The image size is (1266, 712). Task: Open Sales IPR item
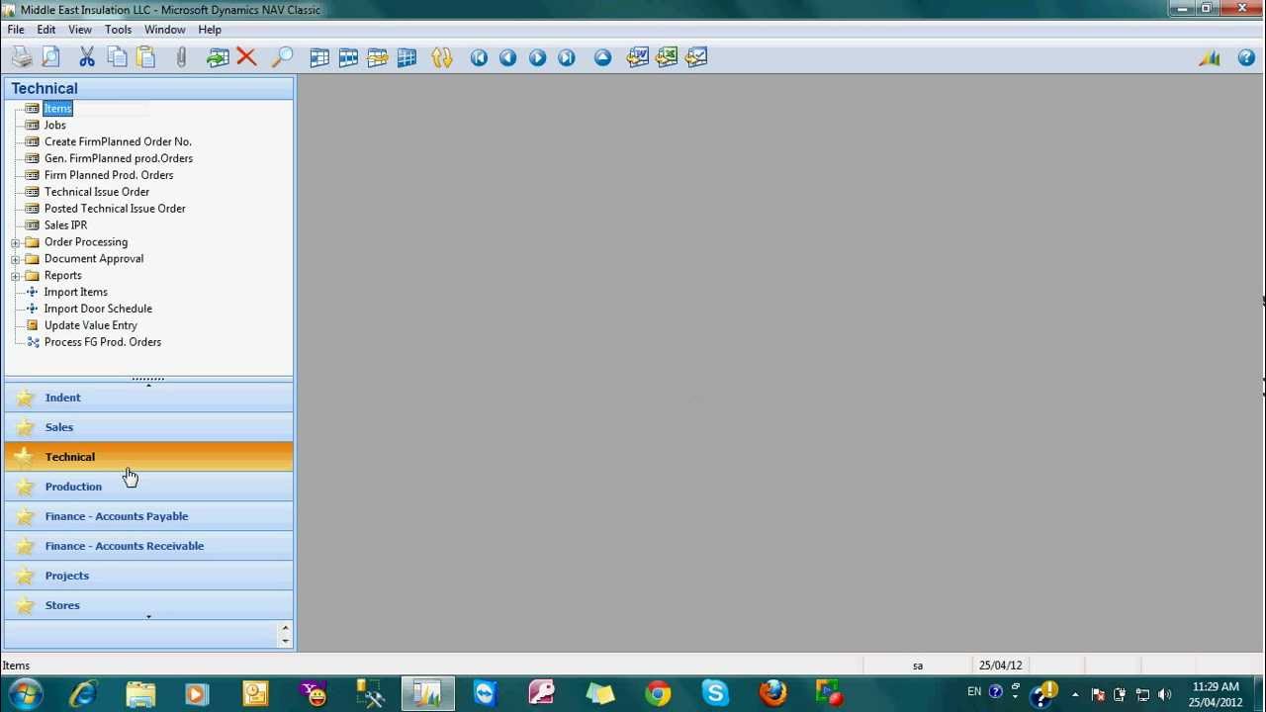[65, 225]
